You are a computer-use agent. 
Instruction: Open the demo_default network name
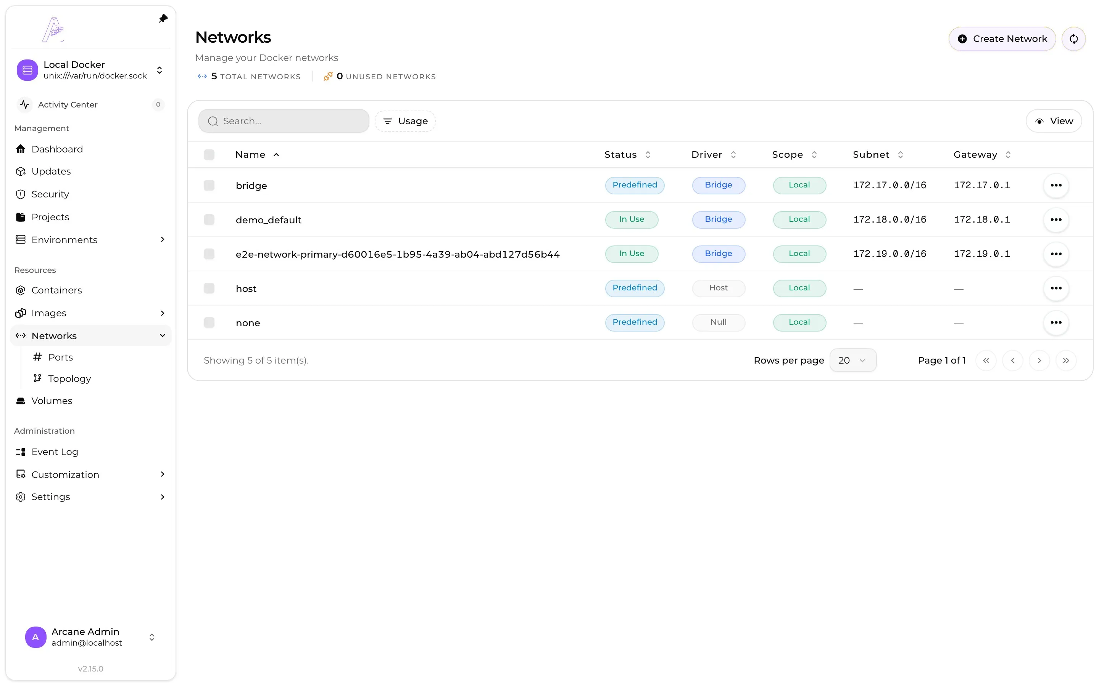tap(268, 220)
